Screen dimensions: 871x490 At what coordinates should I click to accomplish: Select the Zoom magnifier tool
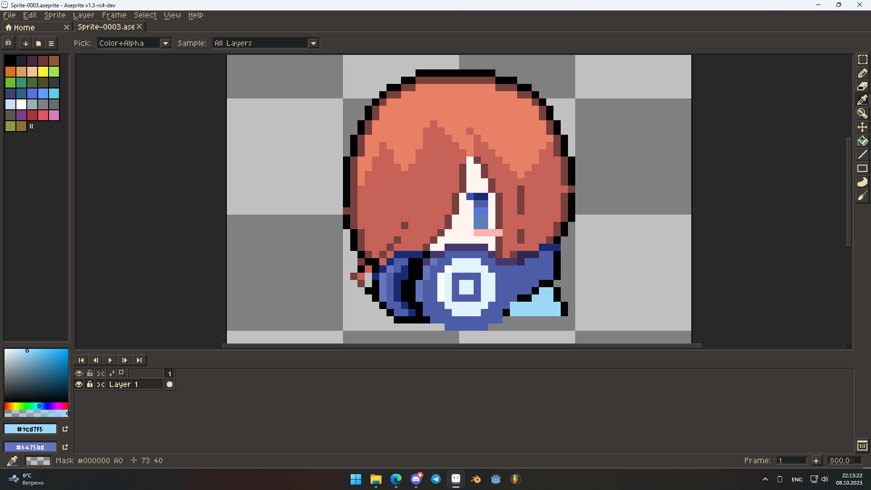pos(862,113)
